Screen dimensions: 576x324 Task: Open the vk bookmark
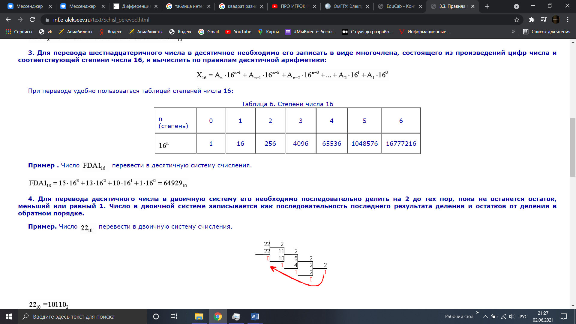(x=46, y=31)
